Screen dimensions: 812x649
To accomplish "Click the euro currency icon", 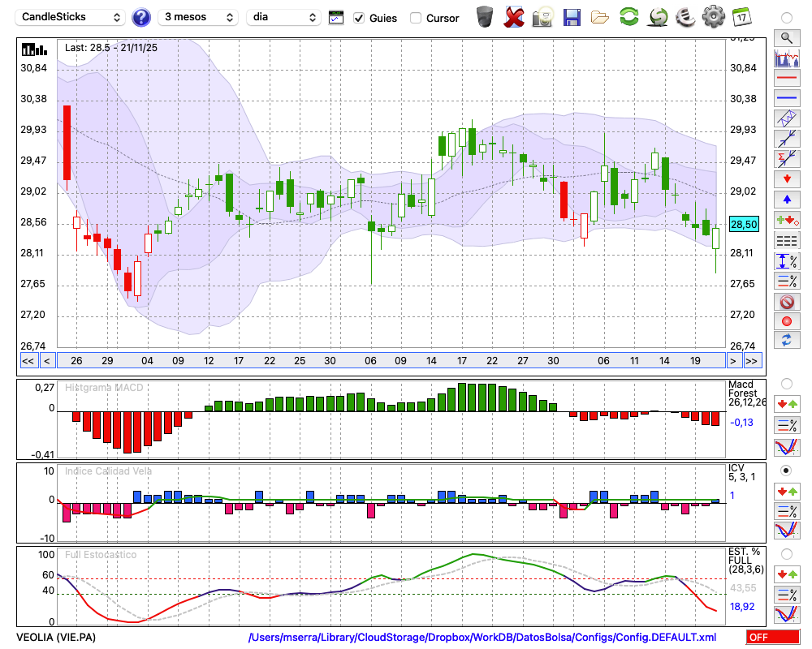I will (x=685, y=17).
